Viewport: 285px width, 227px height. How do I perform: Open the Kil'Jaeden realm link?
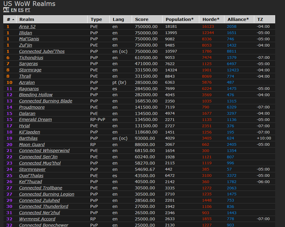tap(30, 132)
